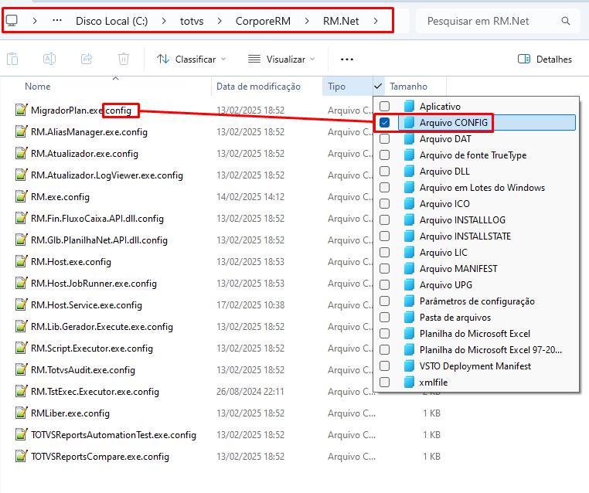Check the Parâmetros de configuração checkbox

pyautogui.click(x=384, y=301)
